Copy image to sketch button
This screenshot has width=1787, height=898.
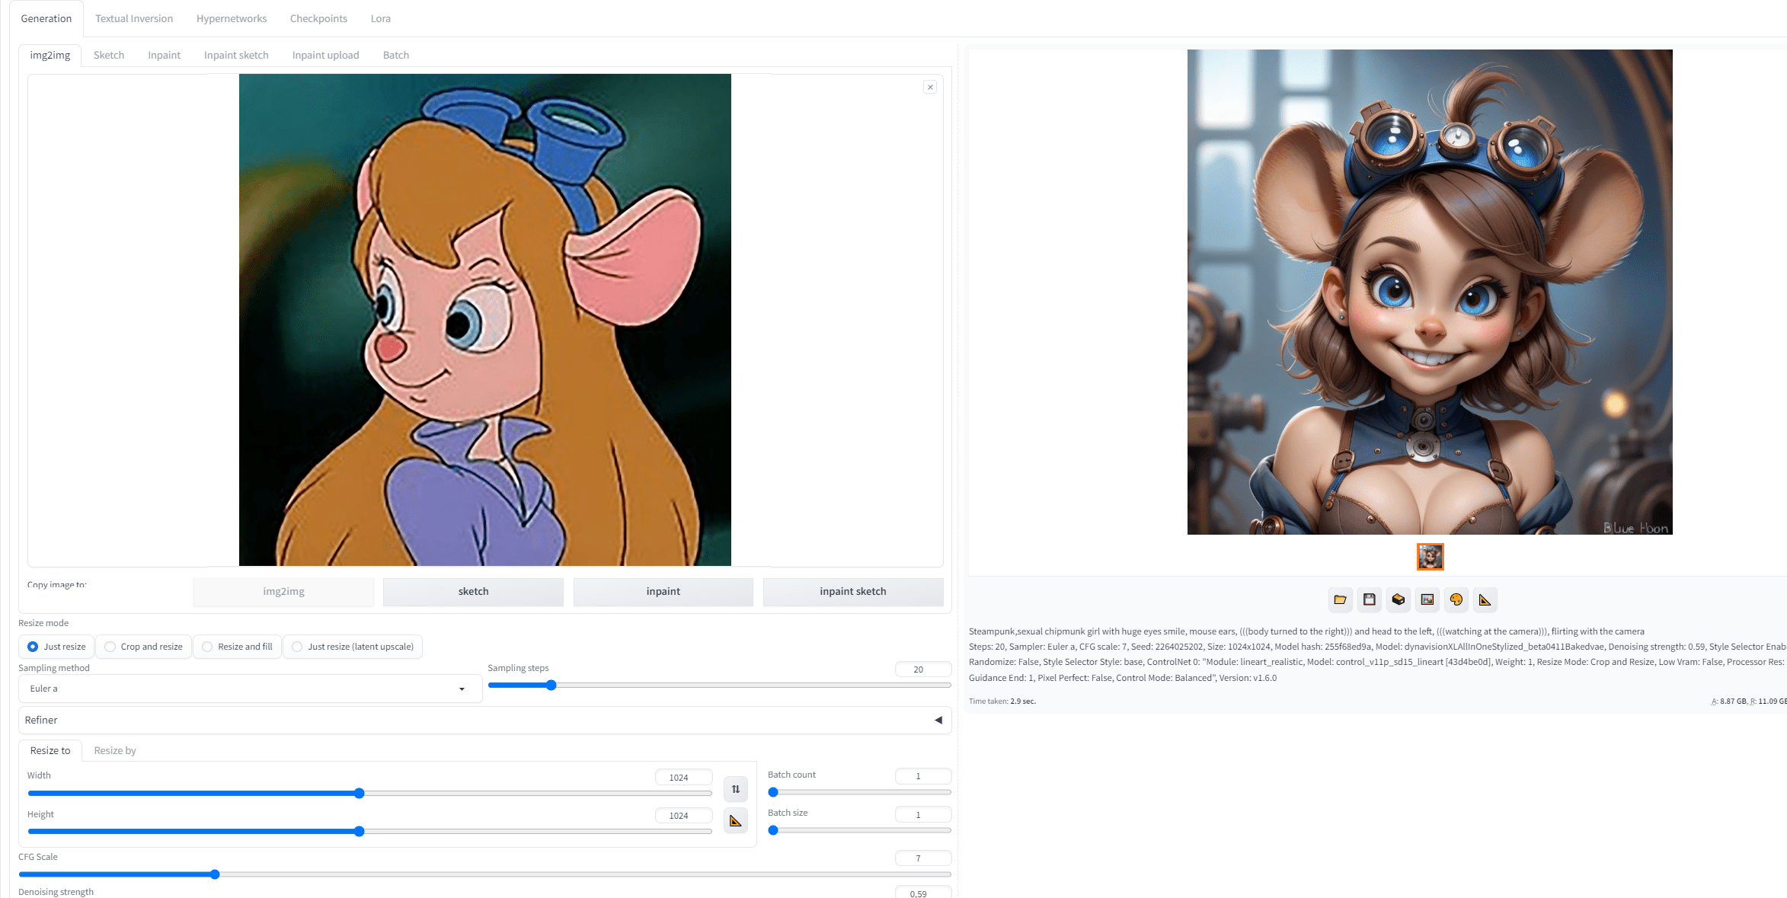click(x=473, y=592)
